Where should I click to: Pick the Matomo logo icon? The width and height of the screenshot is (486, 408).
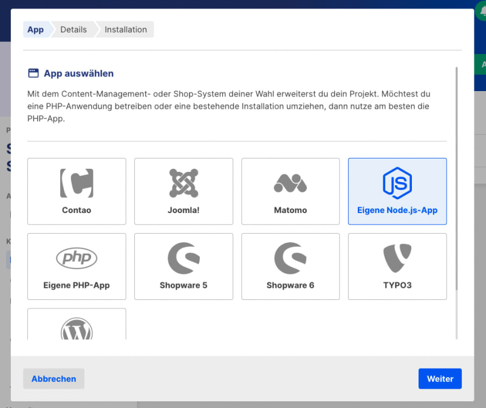[290, 183]
